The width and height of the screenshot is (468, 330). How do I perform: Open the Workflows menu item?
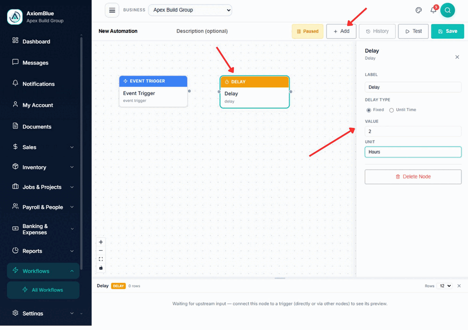pos(43,271)
